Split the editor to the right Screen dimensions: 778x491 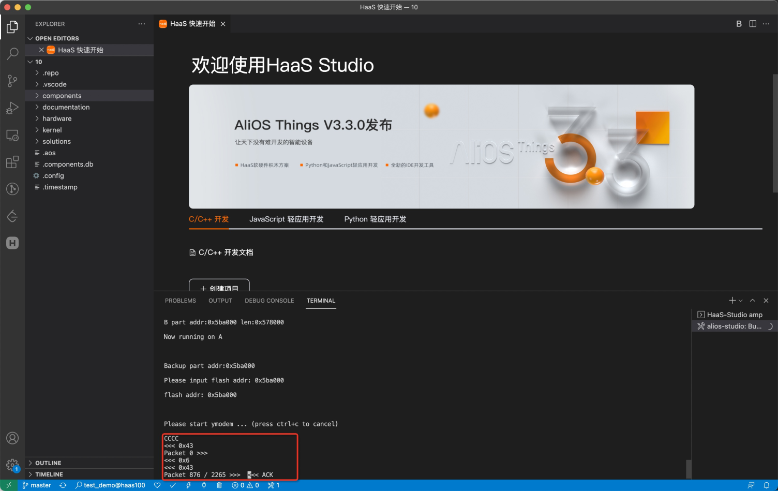click(753, 24)
